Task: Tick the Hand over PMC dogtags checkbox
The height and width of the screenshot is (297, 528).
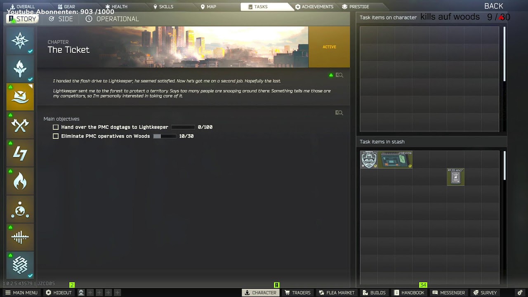Action: tap(56, 127)
